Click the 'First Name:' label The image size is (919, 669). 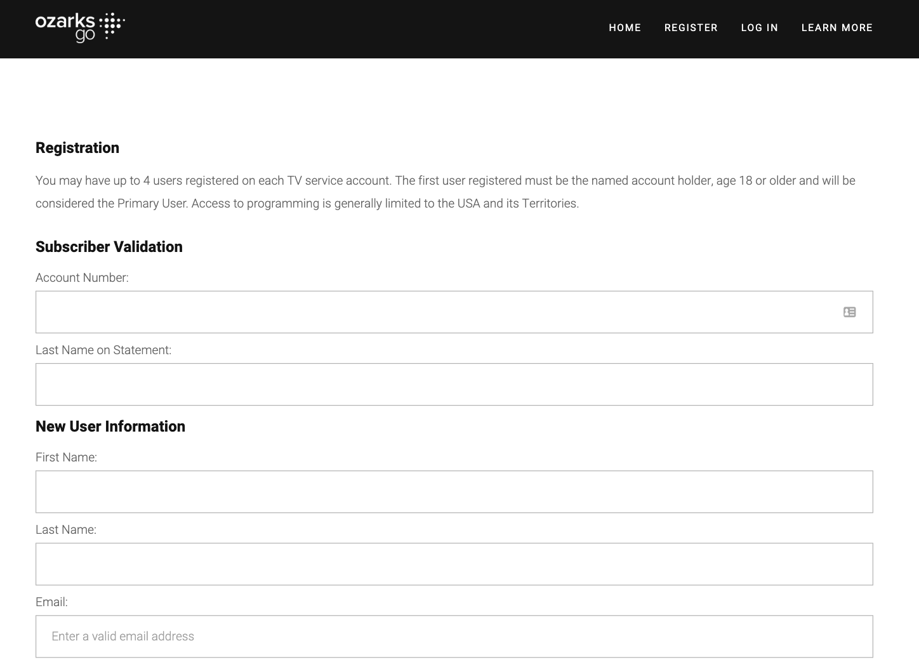click(x=66, y=457)
